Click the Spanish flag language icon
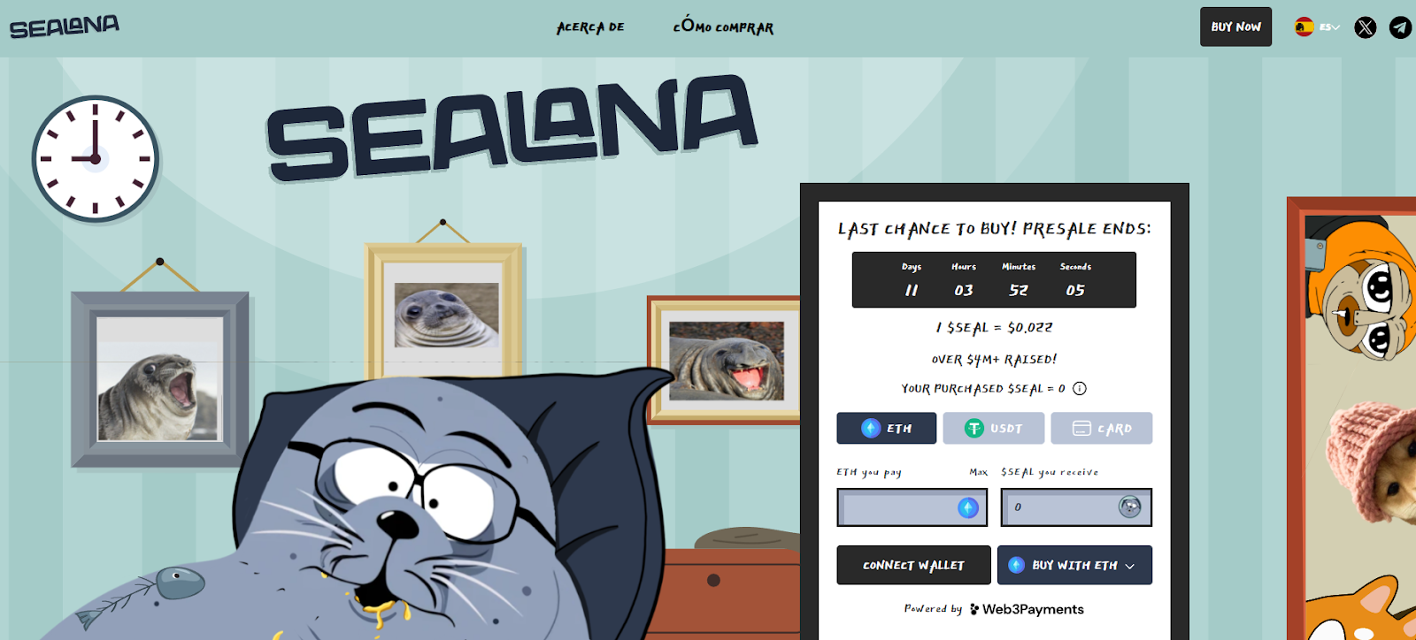The height and width of the screenshot is (640, 1416). (x=1304, y=27)
